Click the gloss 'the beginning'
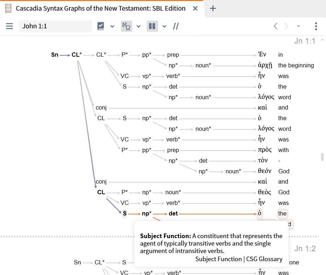326x275 pixels. [x=296, y=65]
